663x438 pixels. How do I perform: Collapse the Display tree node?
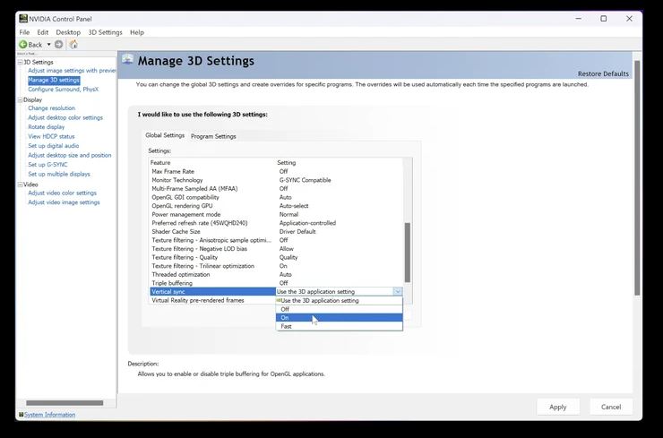(20, 100)
